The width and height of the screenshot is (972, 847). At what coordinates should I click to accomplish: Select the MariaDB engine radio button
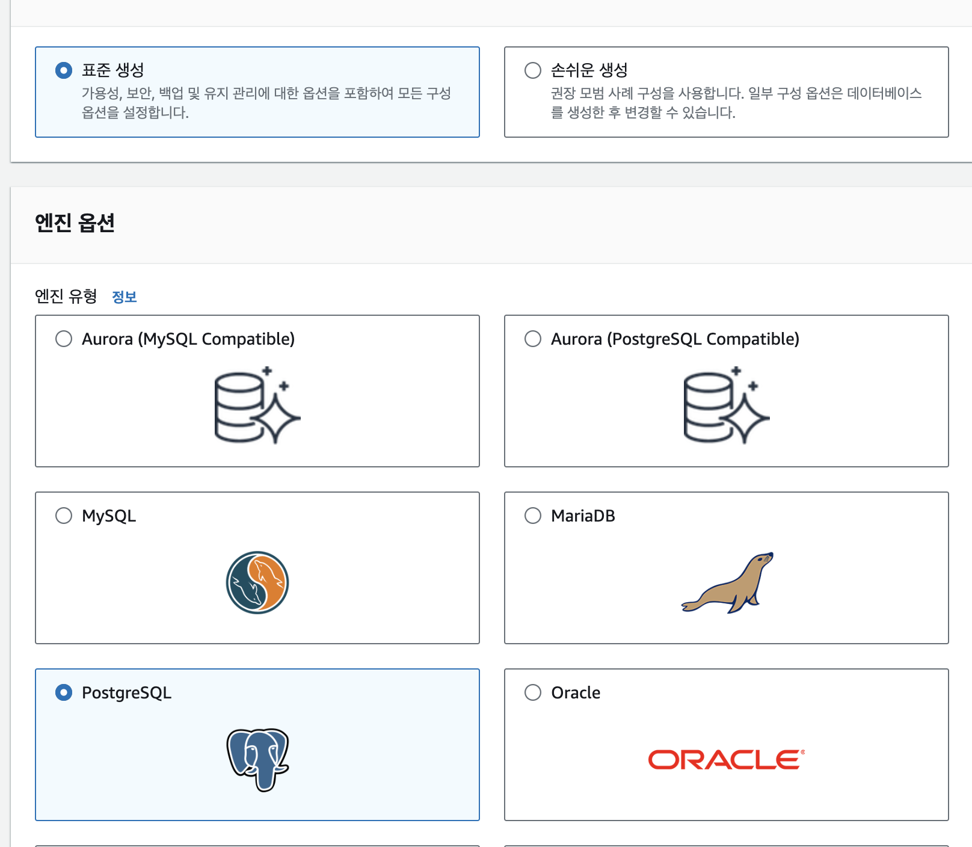533,516
